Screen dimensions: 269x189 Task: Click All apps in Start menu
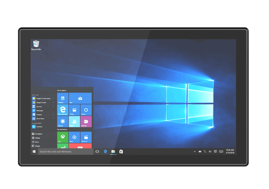point(37,146)
